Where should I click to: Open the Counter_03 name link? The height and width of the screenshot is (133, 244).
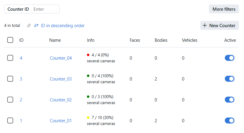[61, 79]
